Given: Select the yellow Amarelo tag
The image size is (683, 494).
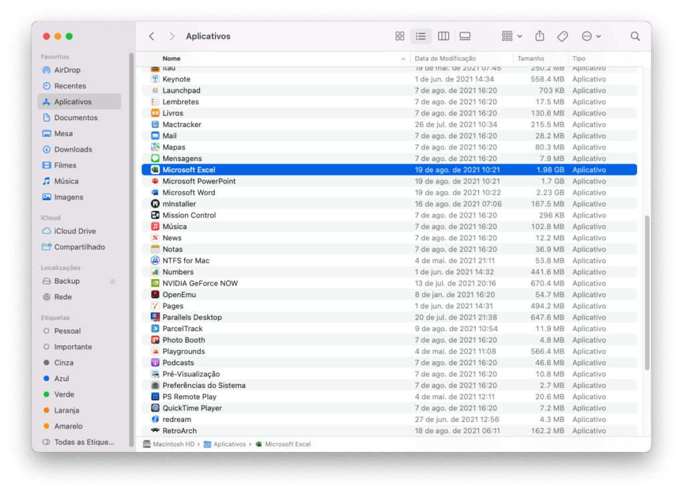Looking at the screenshot, I should click(x=47, y=427).
